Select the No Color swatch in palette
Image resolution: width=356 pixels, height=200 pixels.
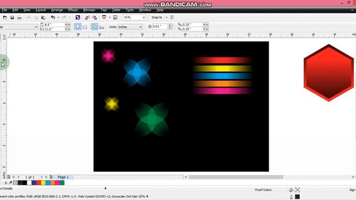15,183
